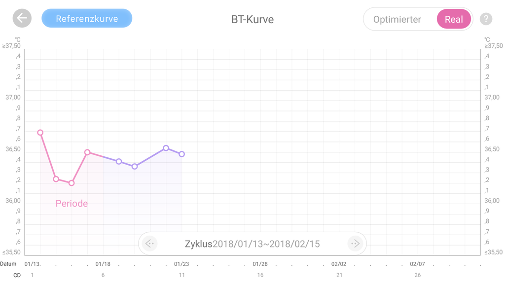Click the Periode label in chart
505x284 pixels.
[x=72, y=204]
